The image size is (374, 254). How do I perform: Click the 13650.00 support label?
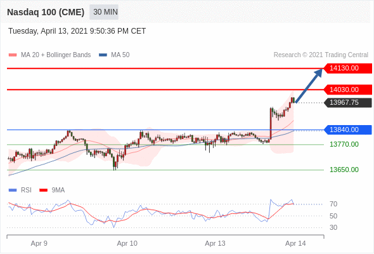(344, 170)
